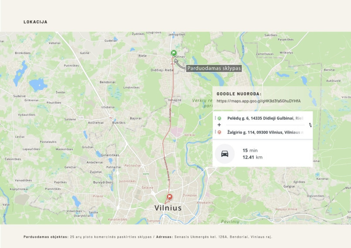Click the '12.41 km' distance value
The image size is (351, 248).
pyautogui.click(x=253, y=157)
